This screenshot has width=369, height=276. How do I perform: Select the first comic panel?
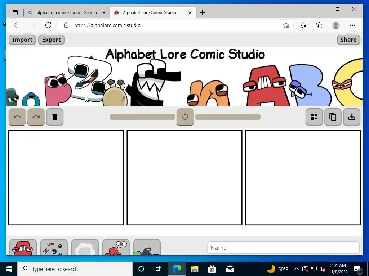point(66,178)
